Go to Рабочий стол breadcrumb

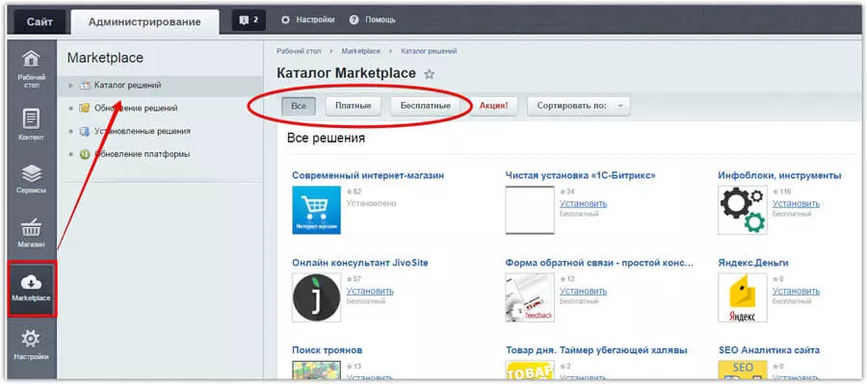coord(299,51)
